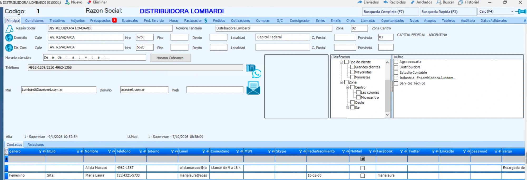Image resolution: width=527 pixels, height=180 pixels.
Task: Click the phone and WhatsApp icon
Action: coord(253,71)
